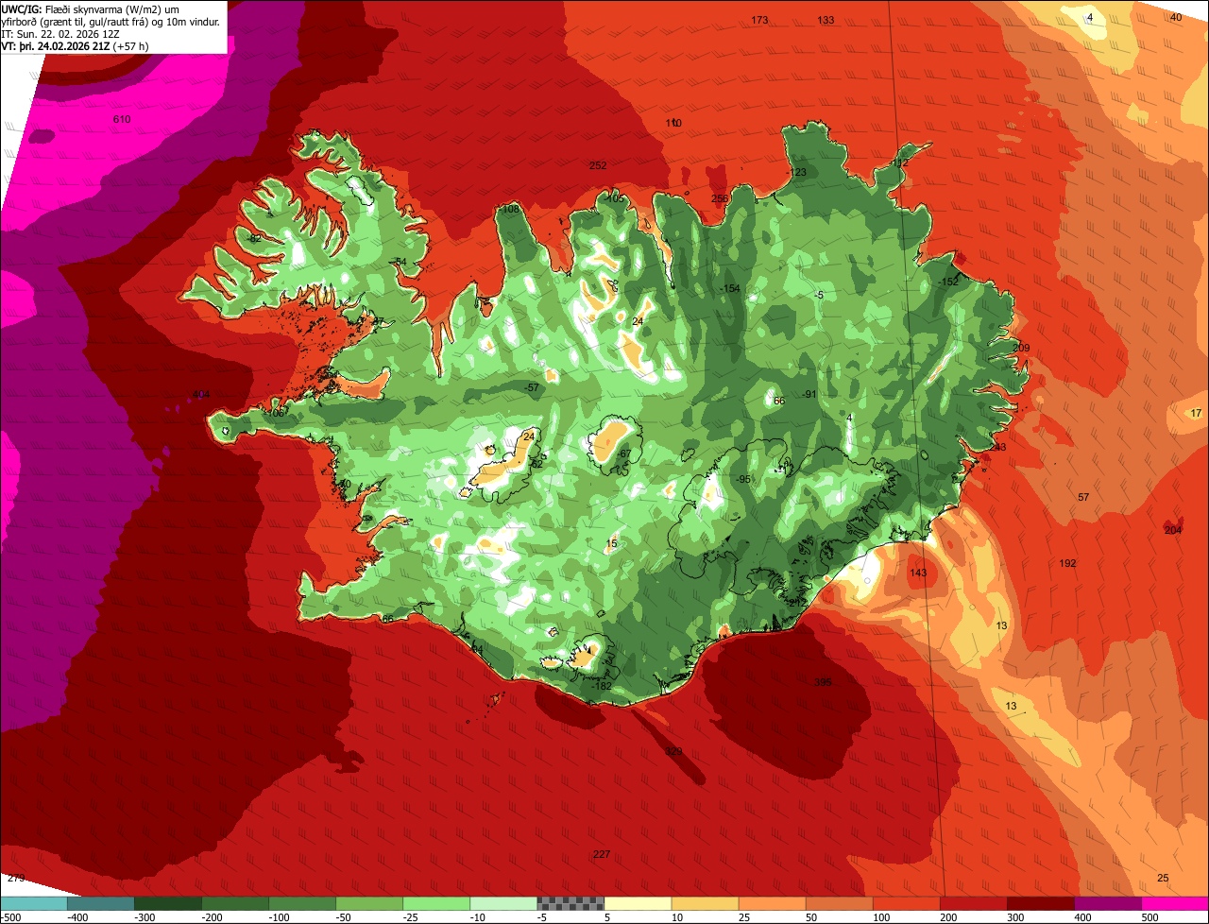Select the dark teal legend swatch from -400 to -300

click(100, 903)
